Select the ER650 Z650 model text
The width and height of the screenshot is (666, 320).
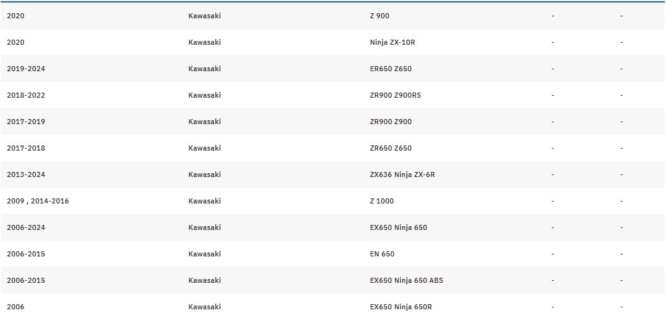(x=391, y=69)
